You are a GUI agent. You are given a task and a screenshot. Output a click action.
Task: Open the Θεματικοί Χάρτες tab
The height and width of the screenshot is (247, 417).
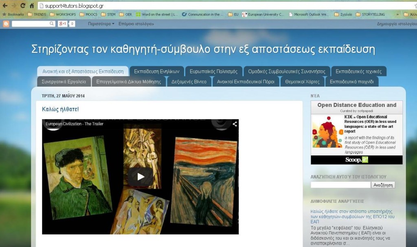pos(303,82)
